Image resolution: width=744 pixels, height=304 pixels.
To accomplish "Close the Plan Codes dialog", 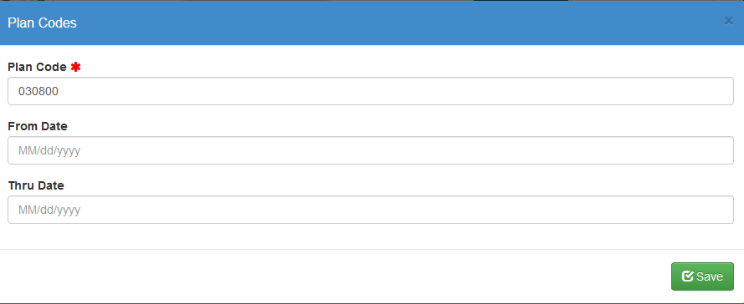I will pyautogui.click(x=728, y=21).
